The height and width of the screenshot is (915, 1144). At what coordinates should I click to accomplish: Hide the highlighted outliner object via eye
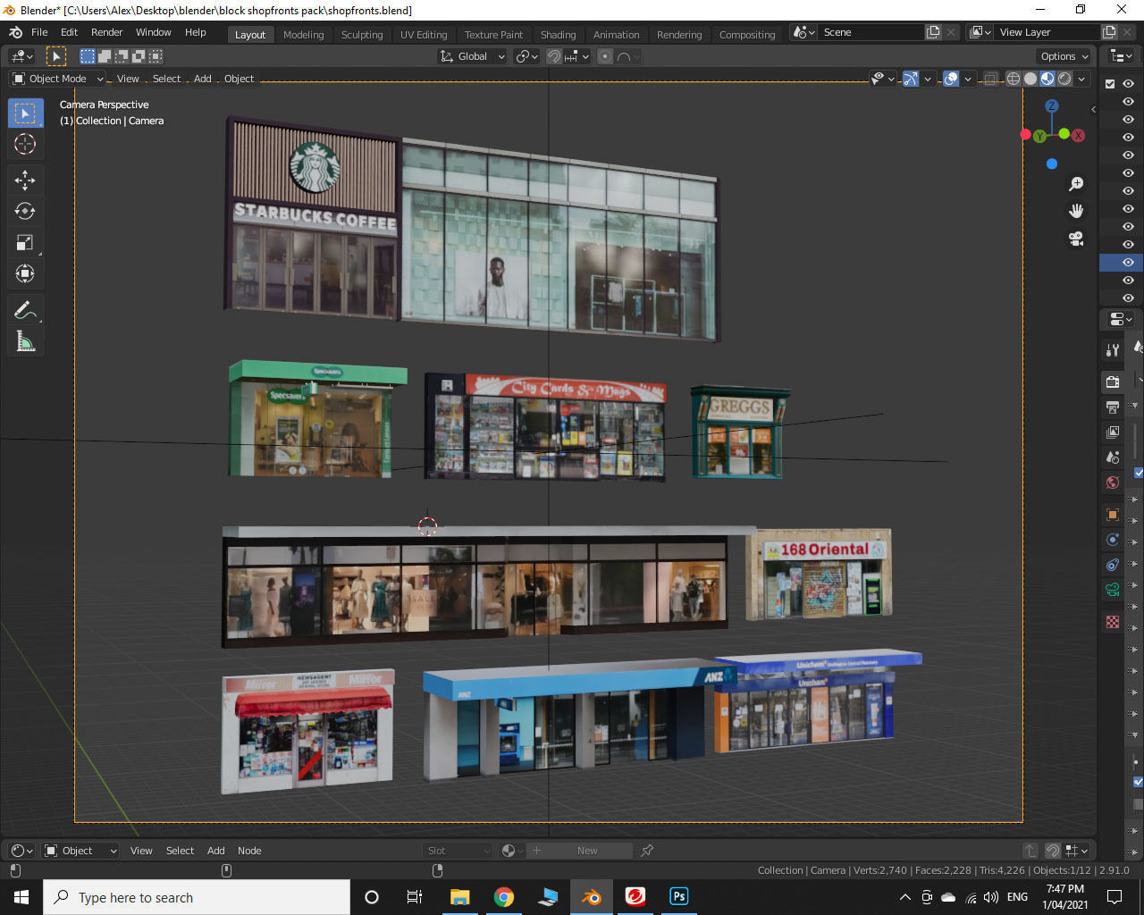coord(1128,262)
